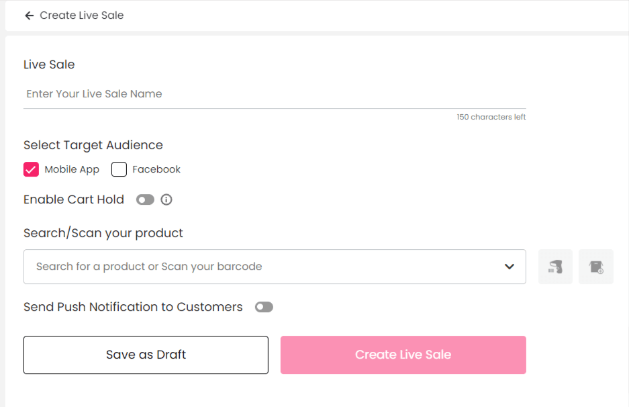Click the Send Push Notification to Customers label

(133, 307)
